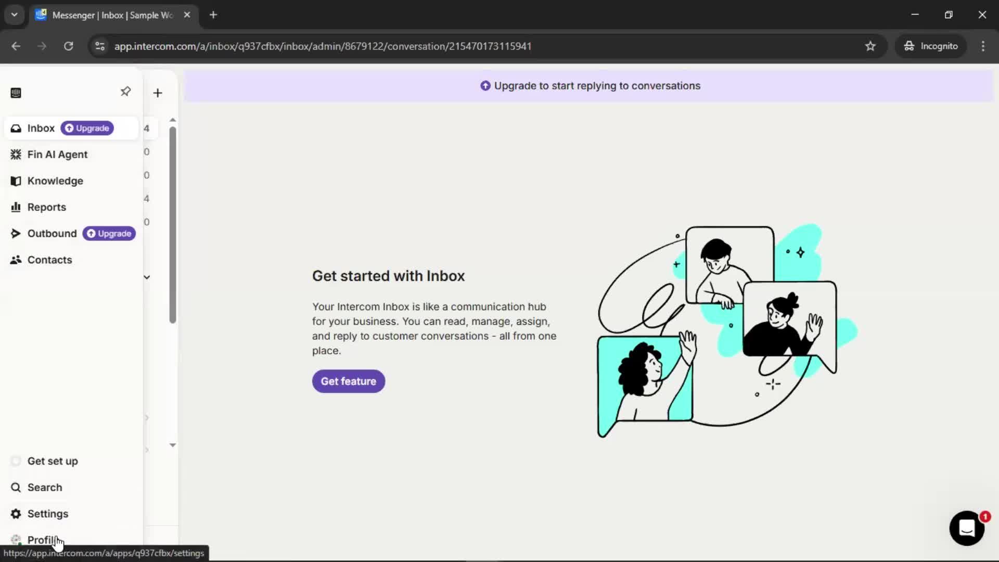Screen dimensions: 999x562
Task: Click the Contacts people icon
Action: point(16,260)
